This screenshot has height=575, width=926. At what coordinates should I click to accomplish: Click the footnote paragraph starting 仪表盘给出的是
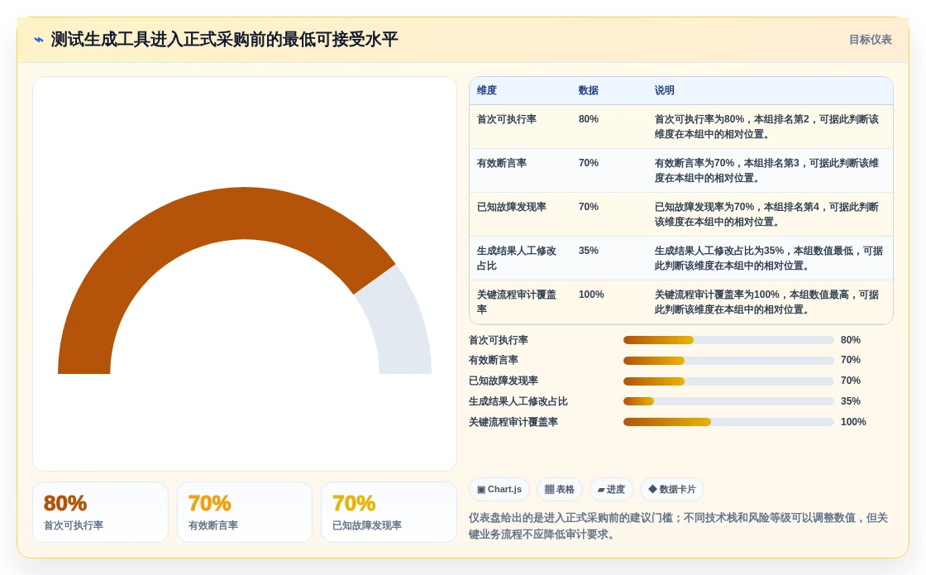pos(678,526)
